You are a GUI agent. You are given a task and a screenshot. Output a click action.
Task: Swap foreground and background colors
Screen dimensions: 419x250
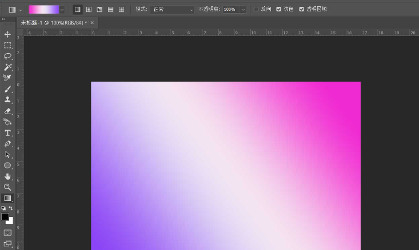click(x=11, y=208)
